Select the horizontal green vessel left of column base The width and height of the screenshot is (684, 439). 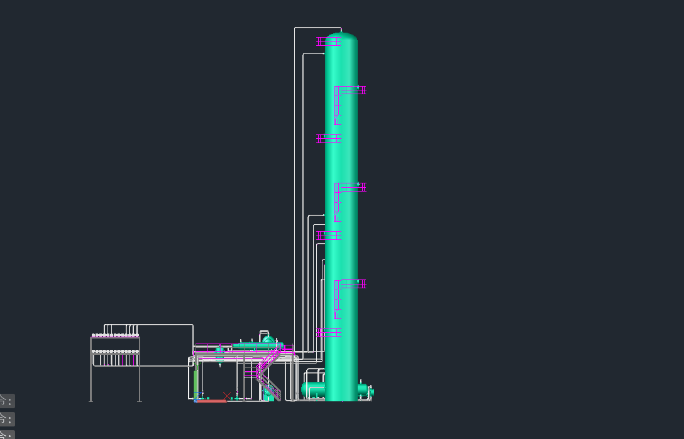tap(313, 390)
